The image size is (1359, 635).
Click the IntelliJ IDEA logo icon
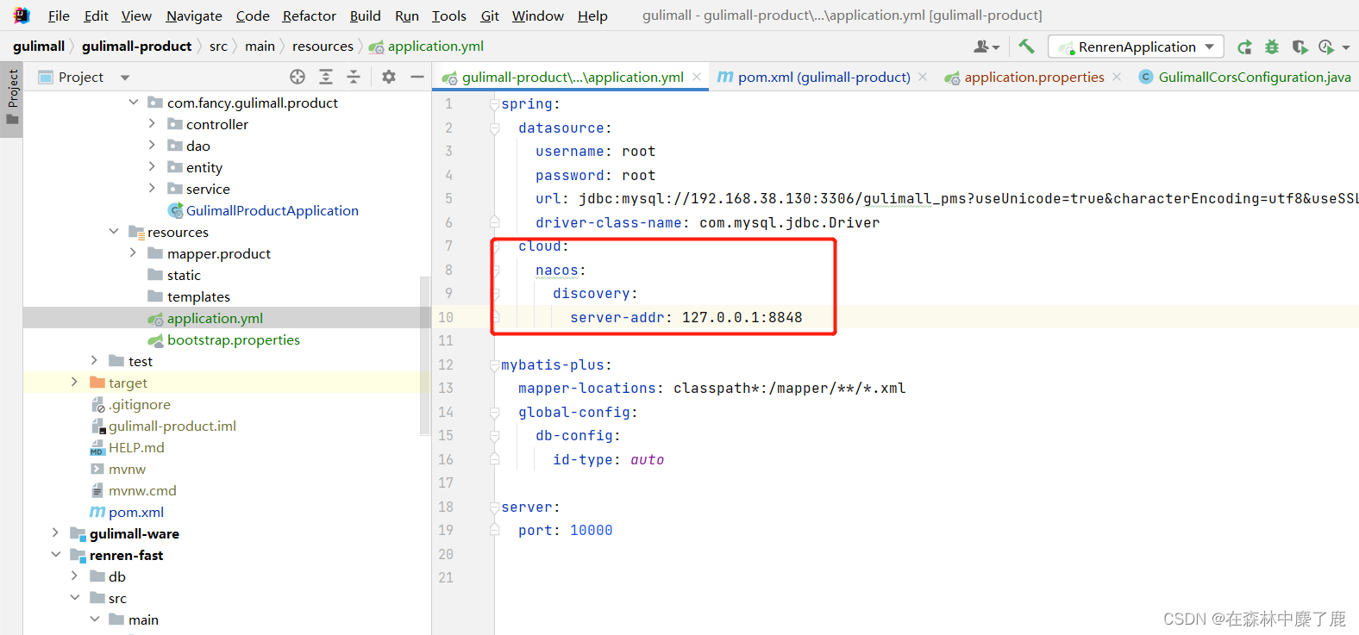coord(22,15)
